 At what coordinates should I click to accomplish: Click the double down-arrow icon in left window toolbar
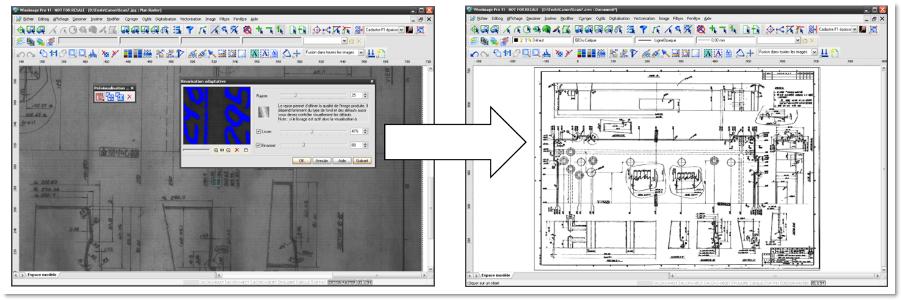[x=371, y=53]
